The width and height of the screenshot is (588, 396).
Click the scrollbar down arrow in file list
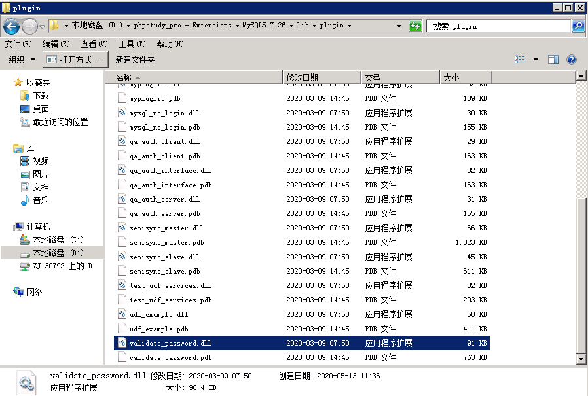580,359
